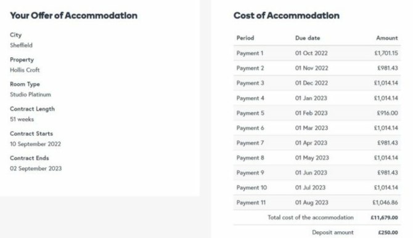413x238 pixels.
Task: Select the Sheffield city value
Action: click(21, 45)
